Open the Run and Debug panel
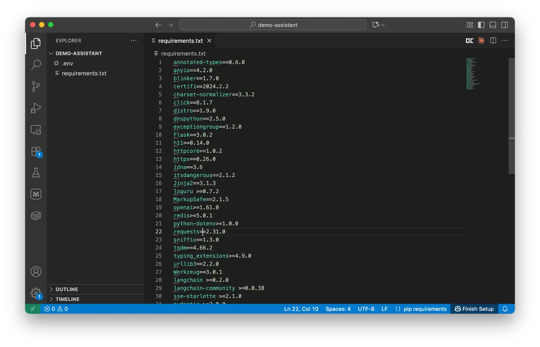This screenshot has width=540, height=347. (x=36, y=108)
